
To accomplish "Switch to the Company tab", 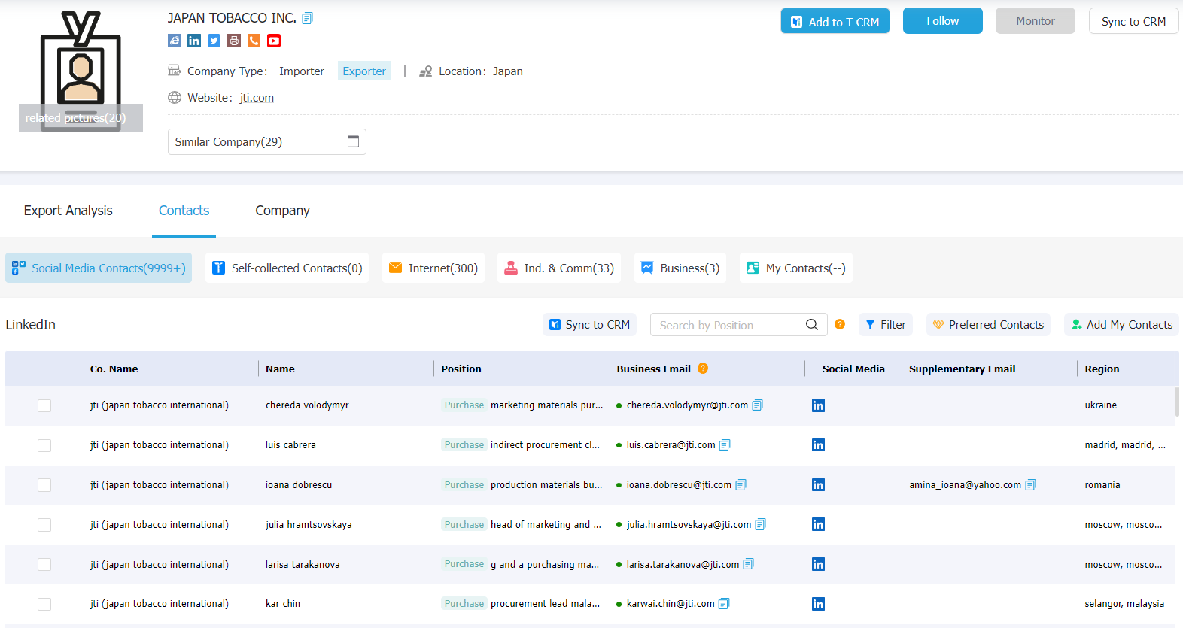I will (282, 211).
